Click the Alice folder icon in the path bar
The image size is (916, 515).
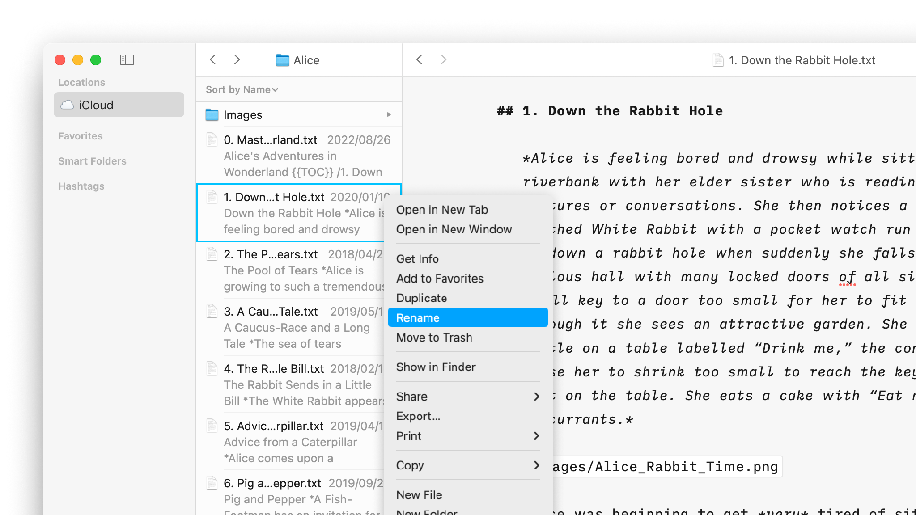(282, 60)
